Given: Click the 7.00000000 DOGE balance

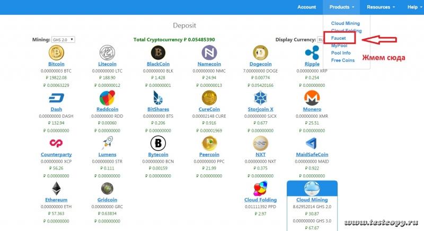Looking at the screenshot, I should click(260, 71).
